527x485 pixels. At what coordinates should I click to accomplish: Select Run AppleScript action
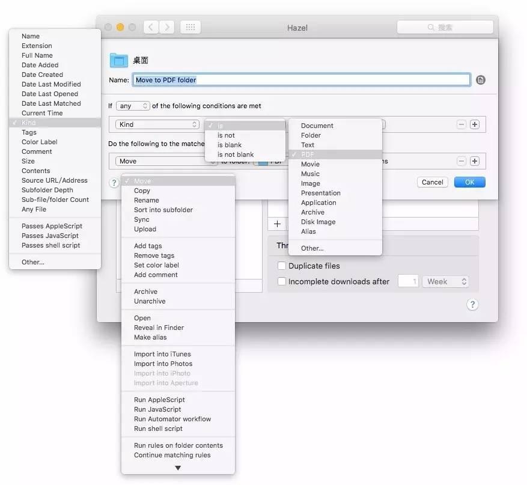tap(159, 400)
